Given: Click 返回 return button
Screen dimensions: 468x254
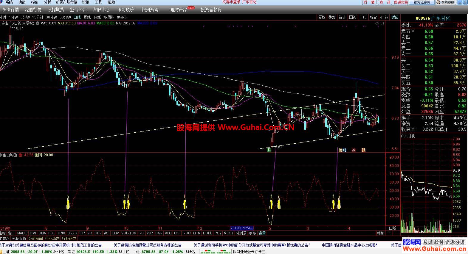Looking at the screenshot, I should pos(395,17).
